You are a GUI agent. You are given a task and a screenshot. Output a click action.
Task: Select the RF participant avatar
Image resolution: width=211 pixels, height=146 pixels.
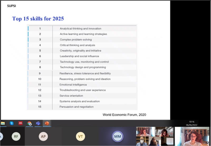pyautogui.click(x=16, y=136)
